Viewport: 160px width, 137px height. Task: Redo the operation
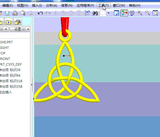(48, 13)
